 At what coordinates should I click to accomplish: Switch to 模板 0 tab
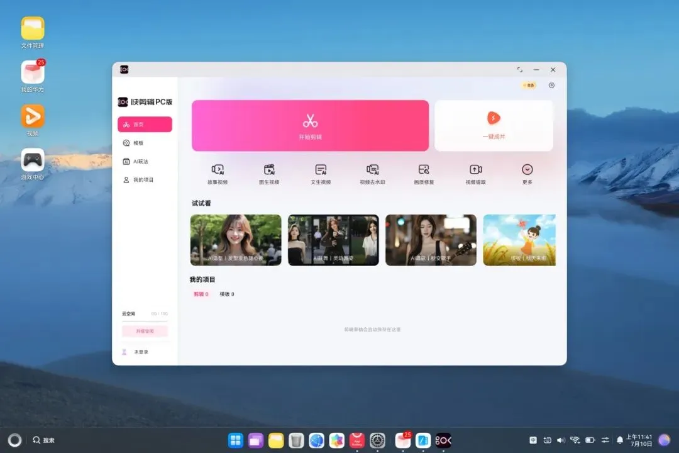227,294
